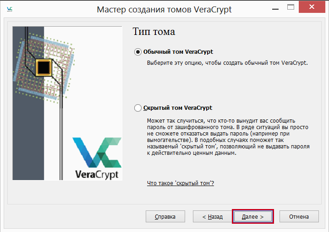Click the "Тип тома" heading

click(154, 32)
